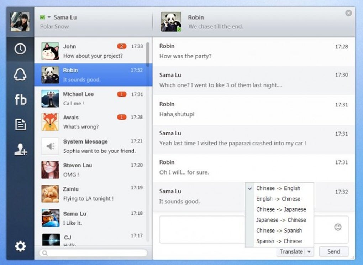Screen dimensions: 363x265
Task: Select the Robin conversation row
Action: [x=93, y=75]
